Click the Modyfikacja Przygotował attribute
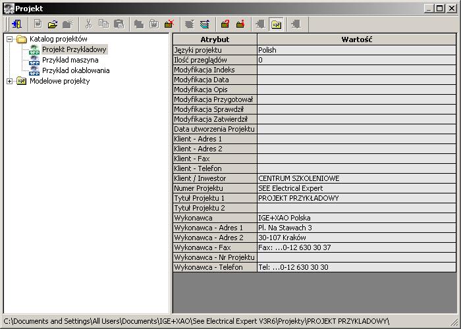 (x=215, y=99)
